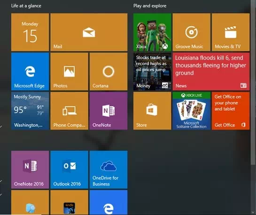This screenshot has height=215, width=256.
Task: Click the scrollbar down arrow at bottom right
Action: tap(253, 213)
